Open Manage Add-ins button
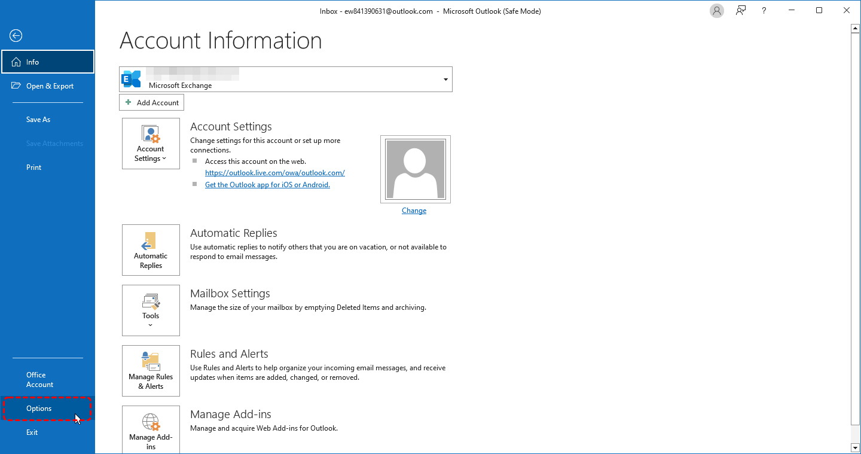This screenshot has width=861, height=454. click(x=151, y=429)
